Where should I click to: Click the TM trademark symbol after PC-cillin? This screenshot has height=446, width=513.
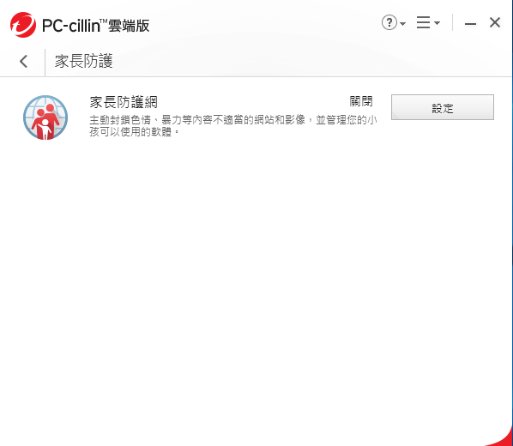pyautogui.click(x=104, y=21)
